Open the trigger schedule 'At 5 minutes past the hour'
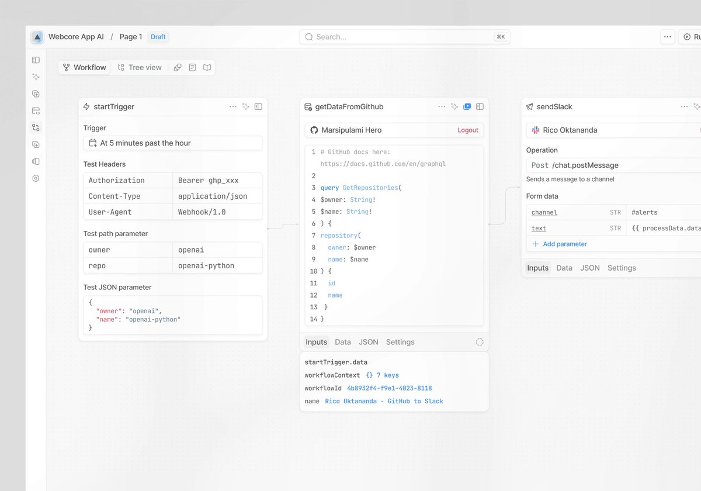This screenshot has width=701, height=491. pos(173,143)
